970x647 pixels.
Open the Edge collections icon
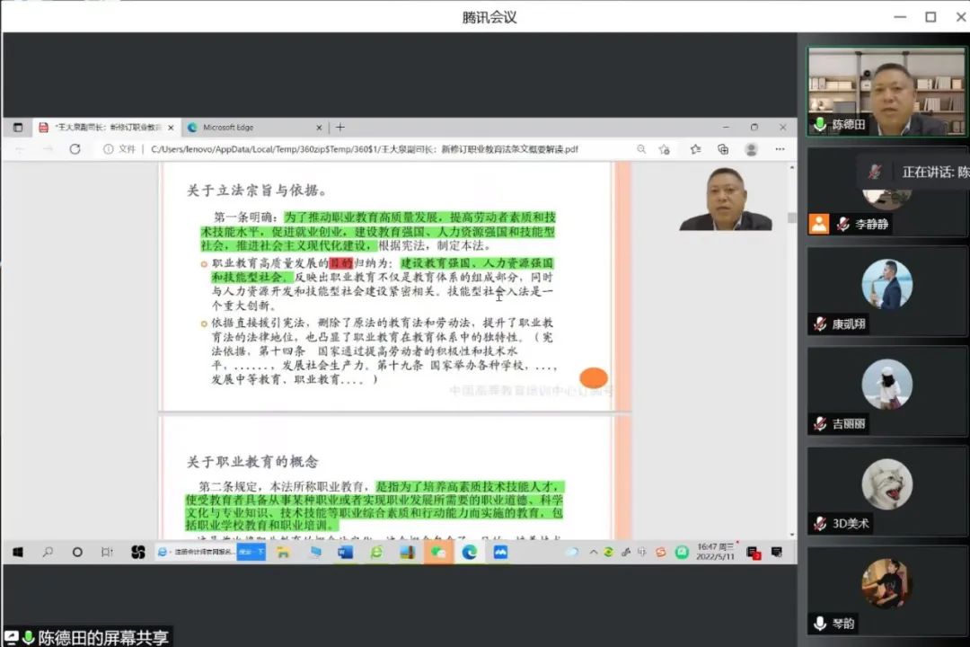point(723,149)
